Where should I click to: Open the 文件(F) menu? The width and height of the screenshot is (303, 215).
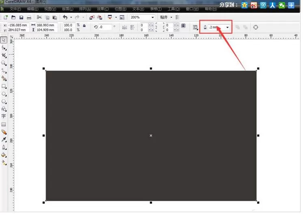[15, 9]
